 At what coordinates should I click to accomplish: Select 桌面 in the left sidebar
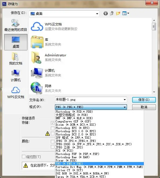[16, 42]
